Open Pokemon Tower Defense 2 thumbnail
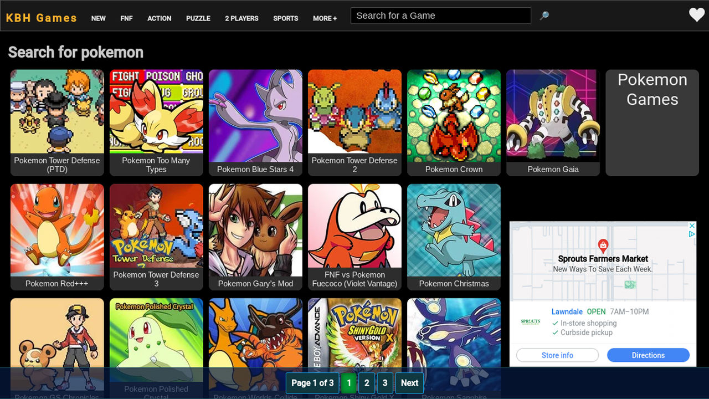 354,122
